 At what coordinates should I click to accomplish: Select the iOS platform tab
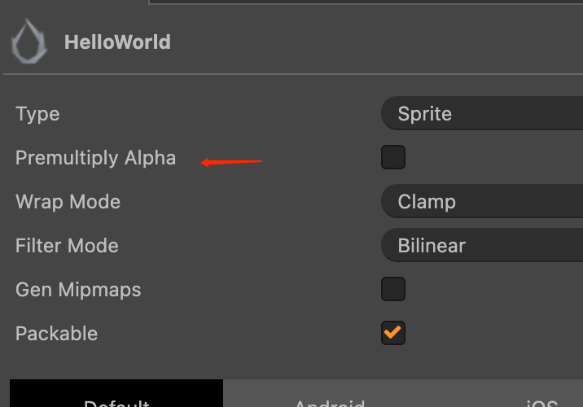[541, 399]
